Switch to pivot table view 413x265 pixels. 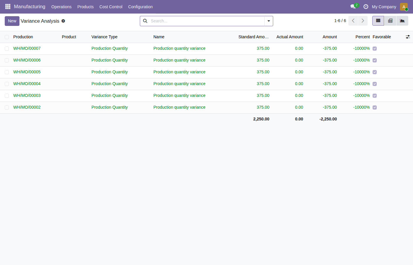(390, 21)
